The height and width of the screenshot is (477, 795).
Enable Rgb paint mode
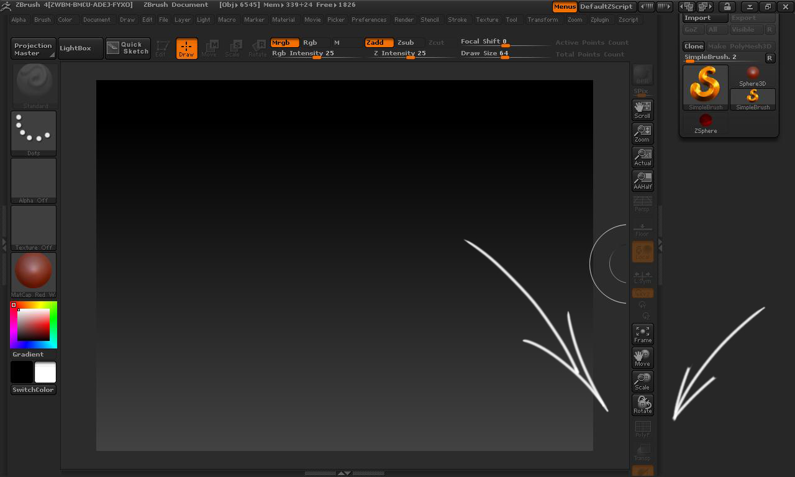tap(310, 42)
